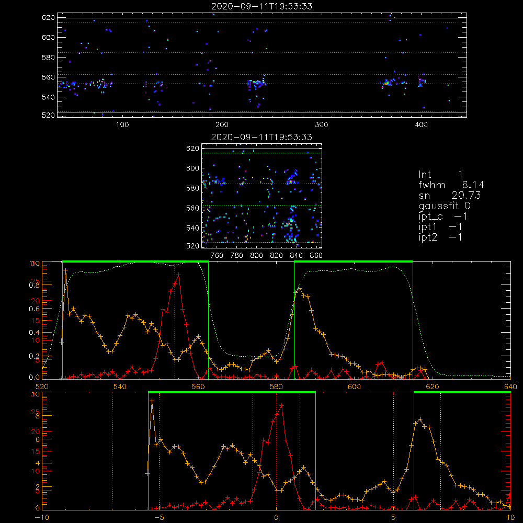This screenshot has height=523, width=523.
Task: Select the 'ipt_c -1' readout text
Action: 443,217
